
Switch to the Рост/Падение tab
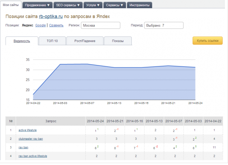(x=85, y=41)
